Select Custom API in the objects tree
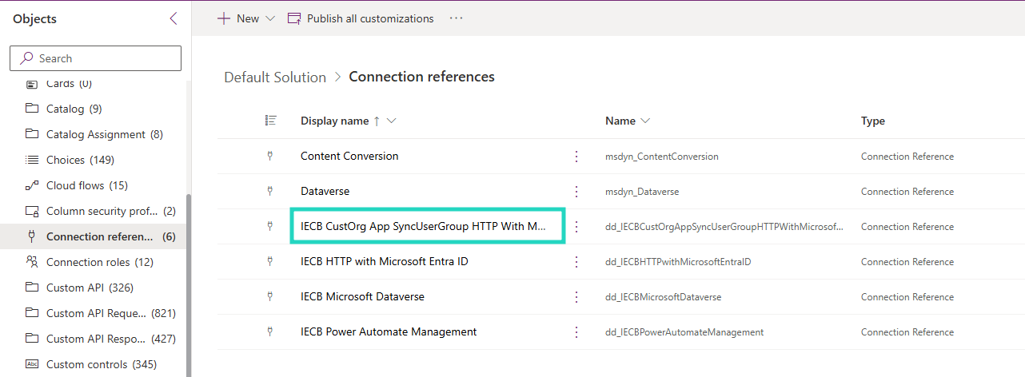The image size is (1025, 377). click(75, 288)
